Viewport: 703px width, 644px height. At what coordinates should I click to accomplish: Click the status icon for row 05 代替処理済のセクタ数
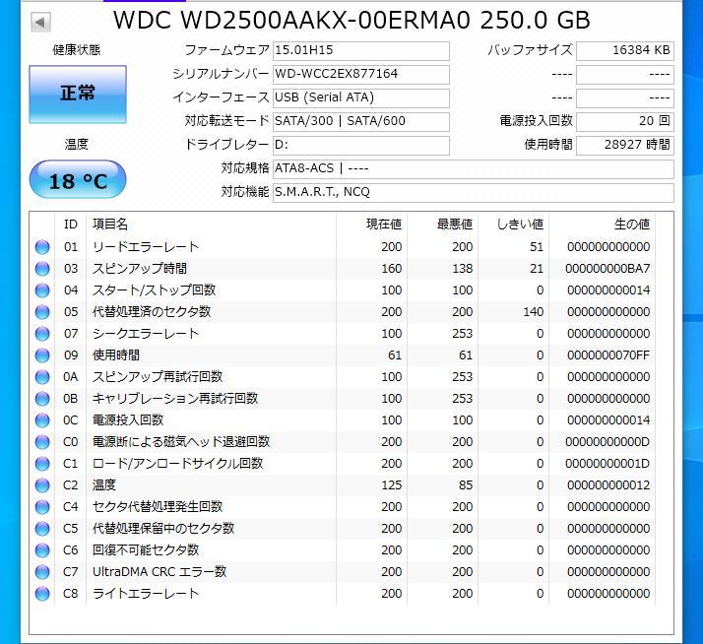[42, 312]
